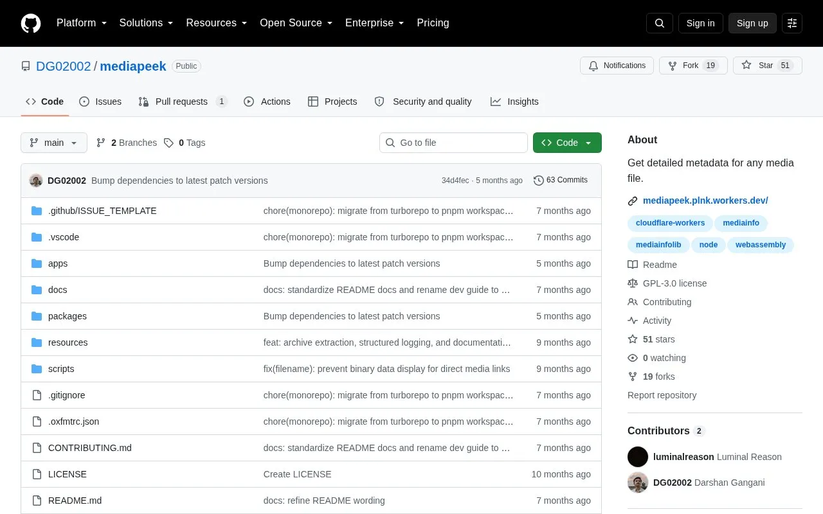Open the license scale icon
The image size is (823, 514).
pyautogui.click(x=633, y=283)
